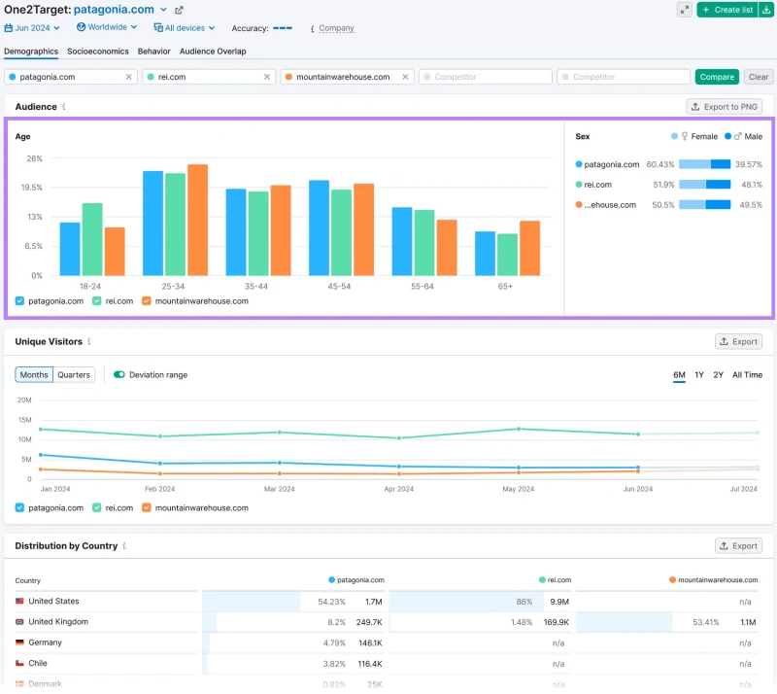Uncheck mountainwarehouse.com in Unique Visitors legend

[x=147, y=508]
